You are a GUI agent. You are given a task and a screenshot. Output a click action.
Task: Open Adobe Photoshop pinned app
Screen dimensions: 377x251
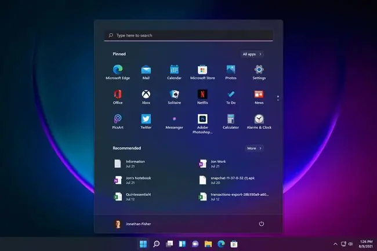coord(202,123)
